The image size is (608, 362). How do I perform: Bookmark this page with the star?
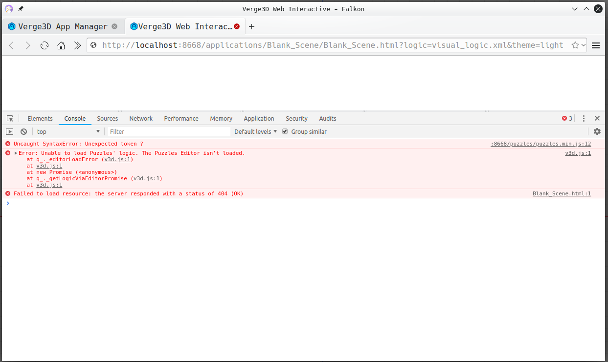click(x=575, y=45)
